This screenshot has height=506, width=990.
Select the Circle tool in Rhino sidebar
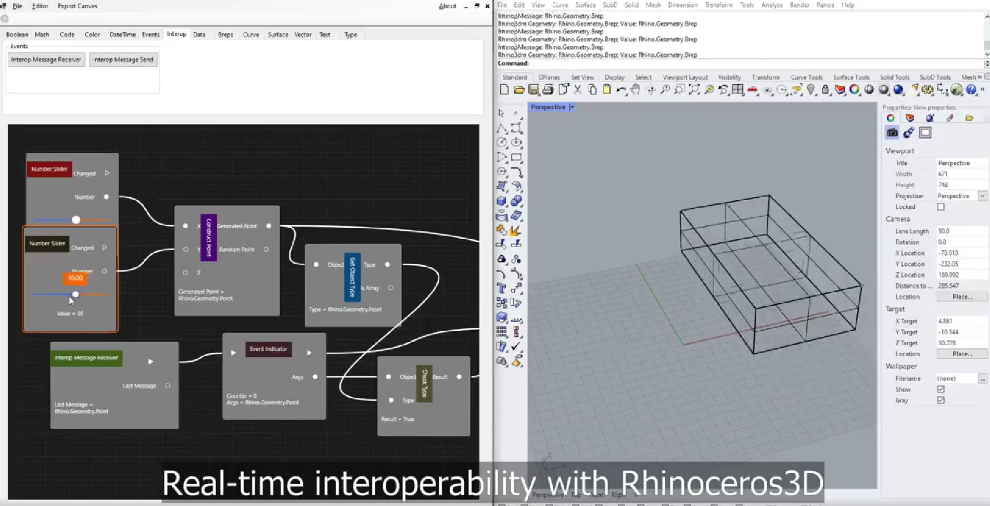pyautogui.click(x=502, y=142)
